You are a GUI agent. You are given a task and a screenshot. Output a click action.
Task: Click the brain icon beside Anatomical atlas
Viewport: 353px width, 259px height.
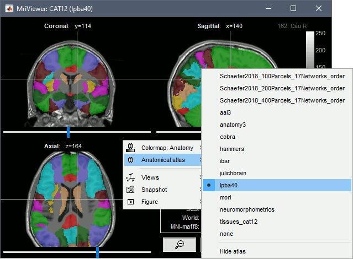(130, 160)
